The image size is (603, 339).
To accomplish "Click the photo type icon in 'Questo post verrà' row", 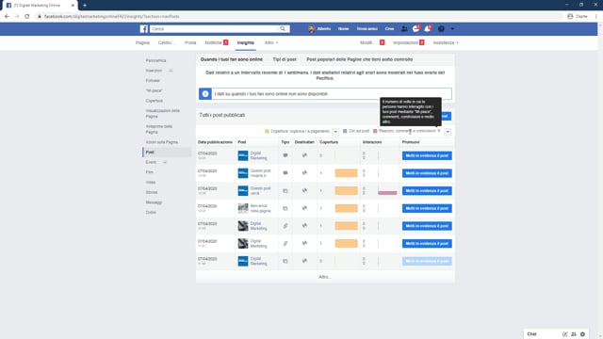I will (285, 190).
